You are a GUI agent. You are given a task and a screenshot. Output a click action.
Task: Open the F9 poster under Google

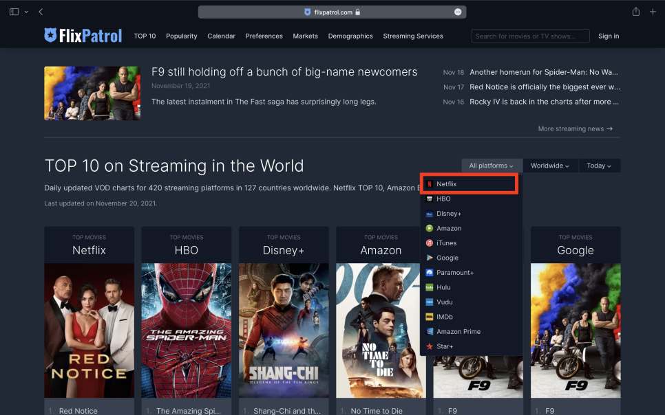(576, 330)
